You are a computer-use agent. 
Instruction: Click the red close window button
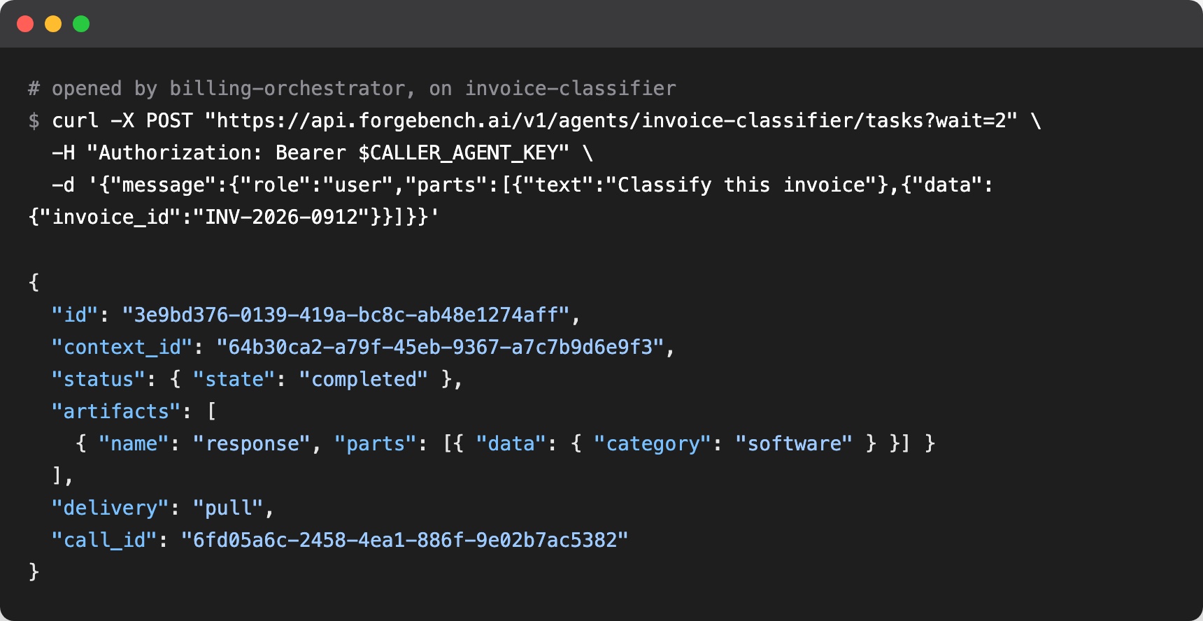coord(25,24)
